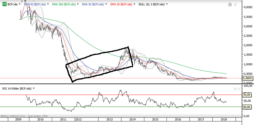This screenshot has height=125, width=254.
Task: Select the RSI 14 Wilder (BCP:xlis) label
Action: 17,88
